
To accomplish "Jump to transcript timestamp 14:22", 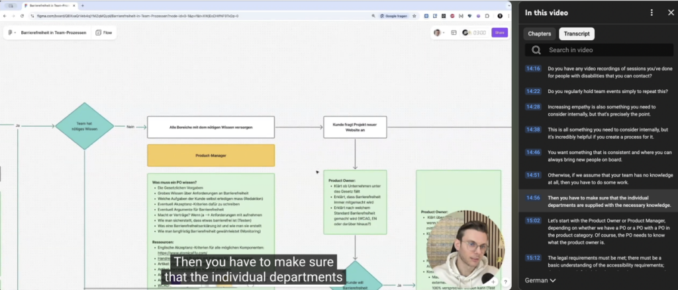I will [533, 91].
